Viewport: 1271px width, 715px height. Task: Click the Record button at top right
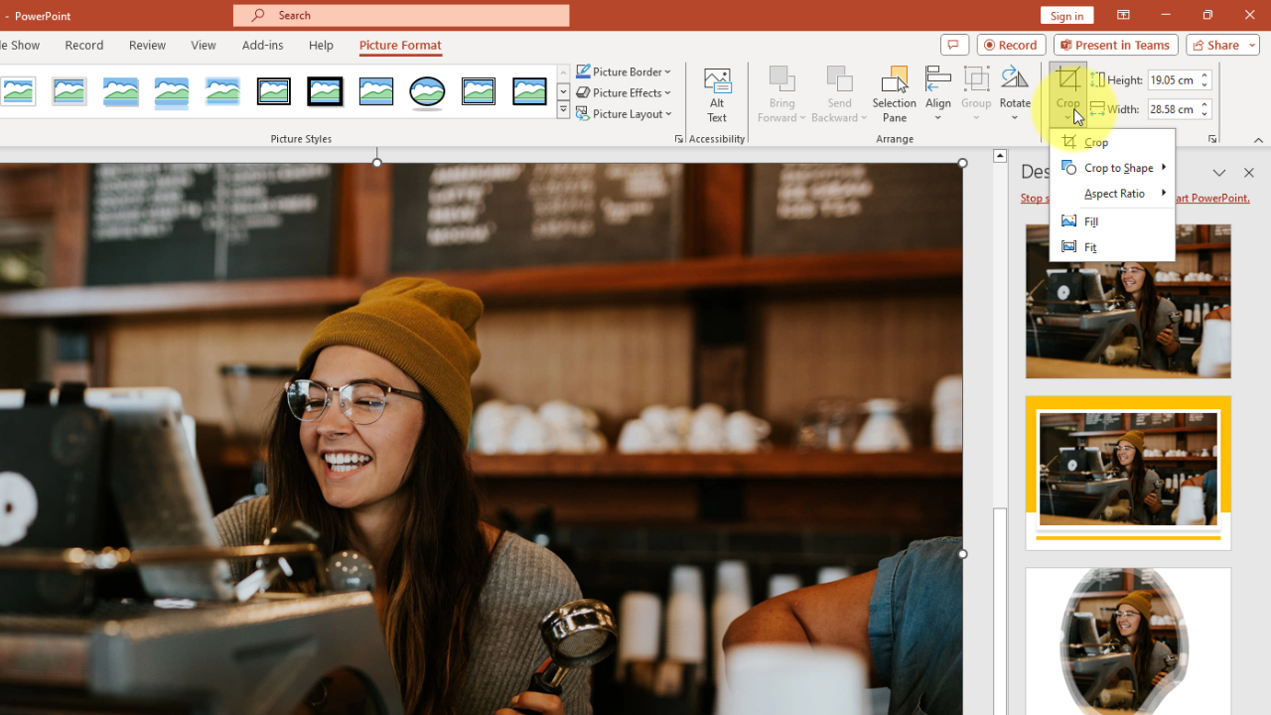1011,45
